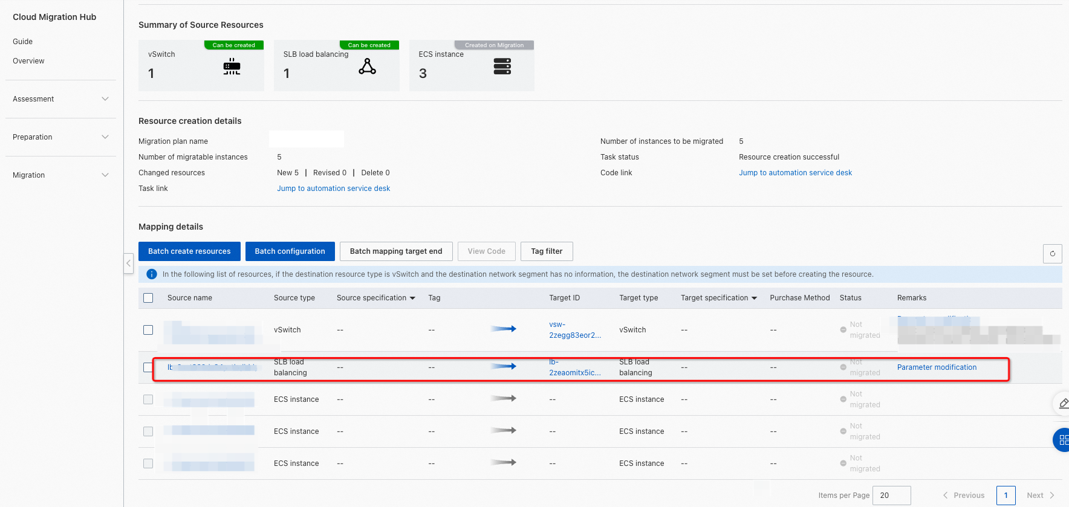Click Cloud Migration Hub title
This screenshot has width=1069, height=507.
pos(54,17)
